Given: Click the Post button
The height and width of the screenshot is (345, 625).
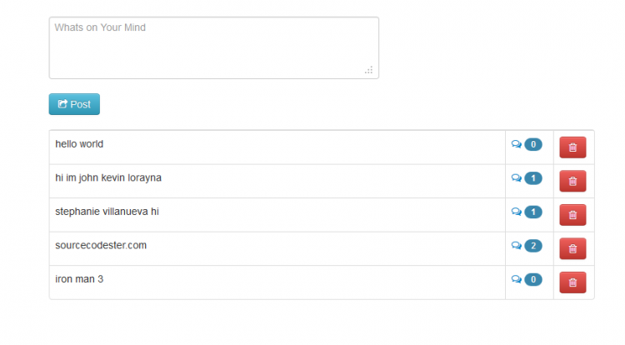Looking at the screenshot, I should (x=74, y=104).
